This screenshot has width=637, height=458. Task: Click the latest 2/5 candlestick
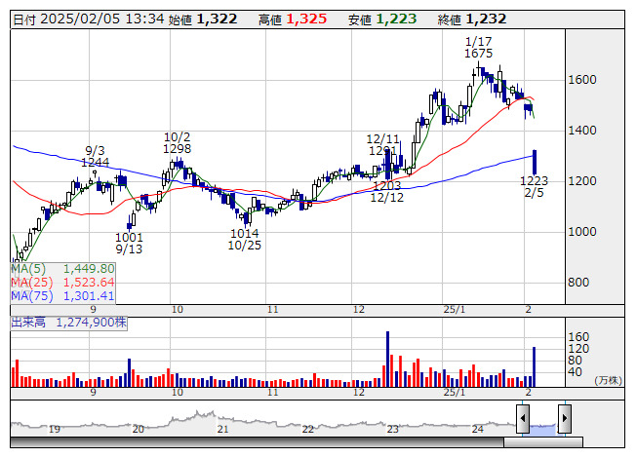tap(534, 162)
